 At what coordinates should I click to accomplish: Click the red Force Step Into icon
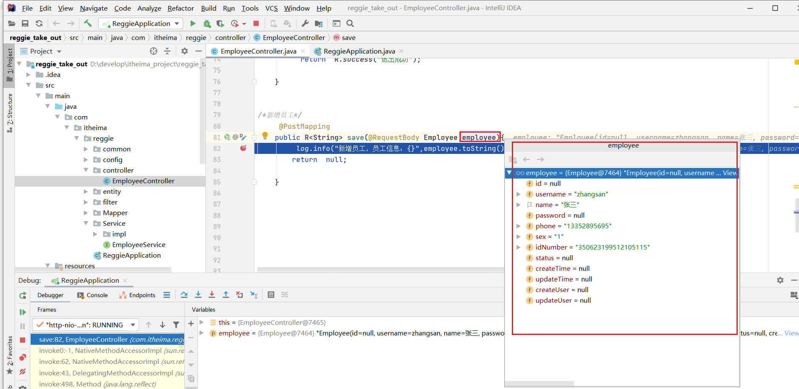point(212,295)
